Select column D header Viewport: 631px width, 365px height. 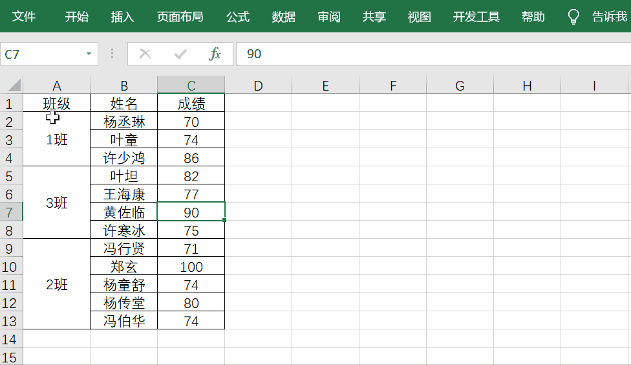tap(259, 85)
